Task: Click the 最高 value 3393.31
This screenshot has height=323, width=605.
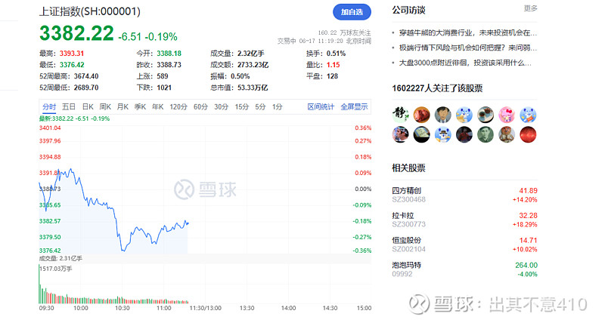Action: point(72,54)
